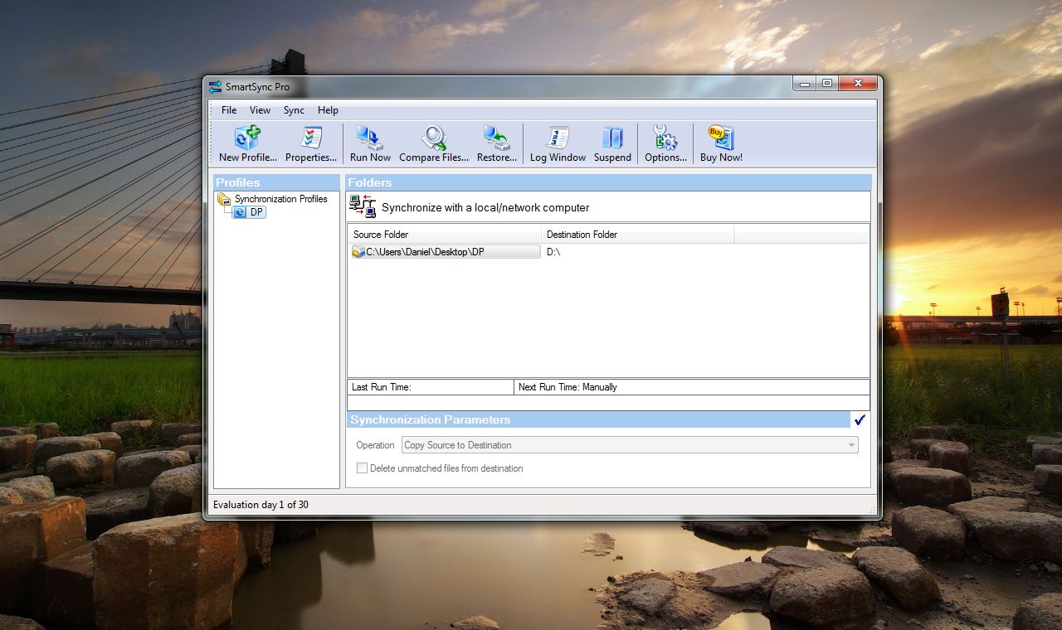Start a Restore operation

(496, 142)
